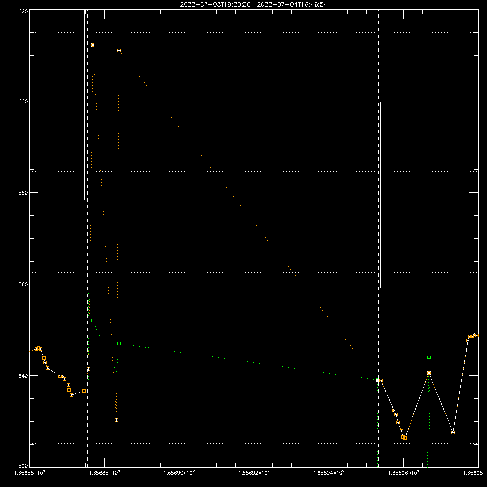
Task: Click the y-axis label 600
Action: pos(23,101)
